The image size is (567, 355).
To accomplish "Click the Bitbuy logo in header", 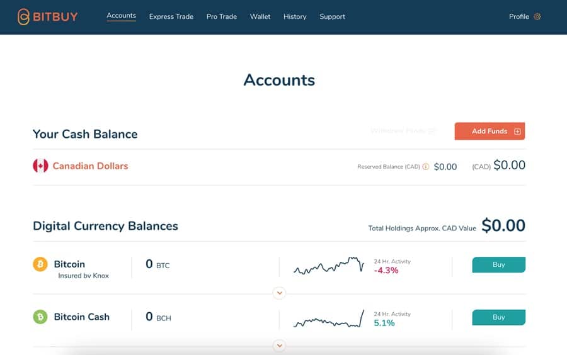I will click(47, 17).
